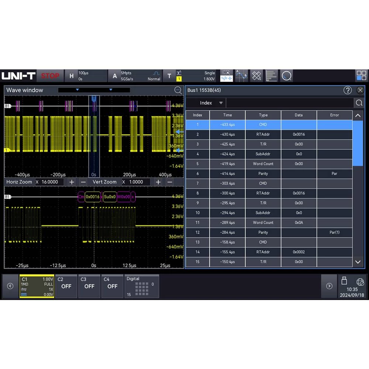
Task: Click the STOP run control button
Action: pyautogui.click(x=50, y=76)
